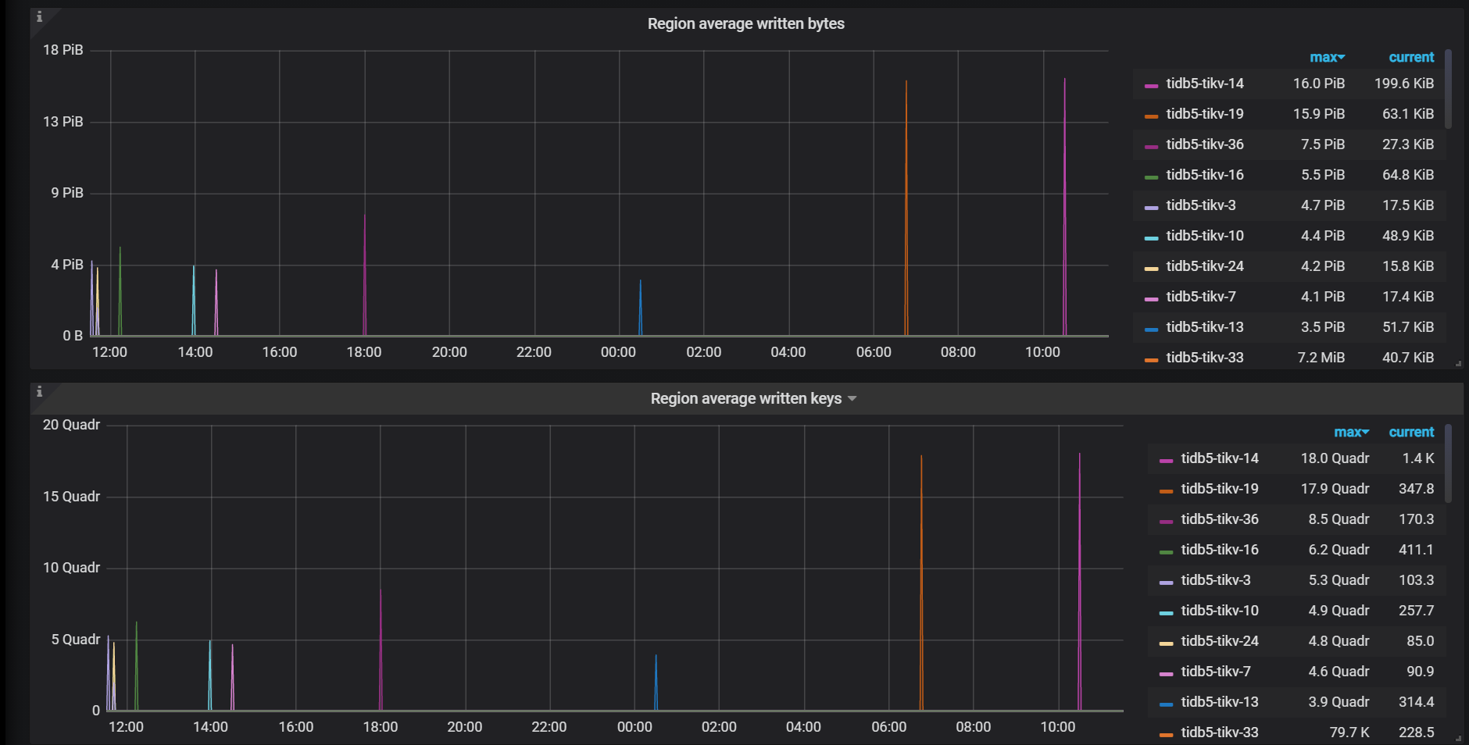
Task: Click 15.9 PiB max value for tikv-19
Action: point(1318,114)
